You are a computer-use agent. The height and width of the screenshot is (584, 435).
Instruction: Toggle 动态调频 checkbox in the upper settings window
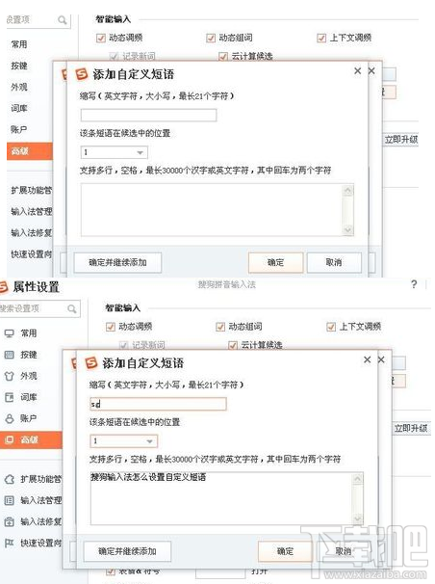pos(101,38)
